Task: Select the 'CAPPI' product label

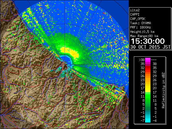Action: pos(135,15)
